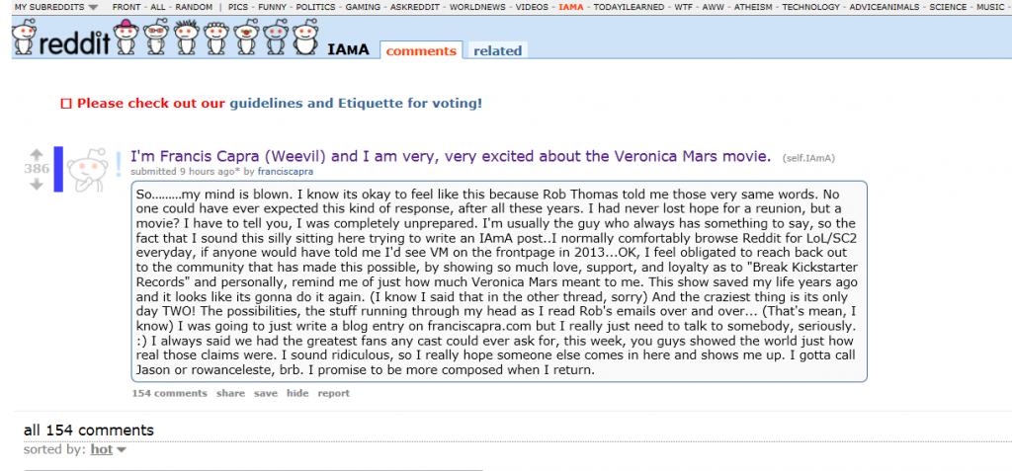1012x471 pixels.
Task: Switch to the related tab
Action: [x=498, y=51]
